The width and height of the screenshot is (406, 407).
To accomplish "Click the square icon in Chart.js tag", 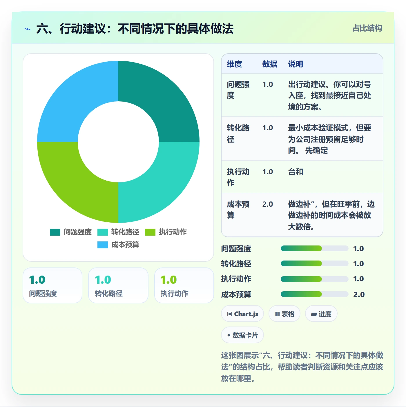I will (x=230, y=314).
